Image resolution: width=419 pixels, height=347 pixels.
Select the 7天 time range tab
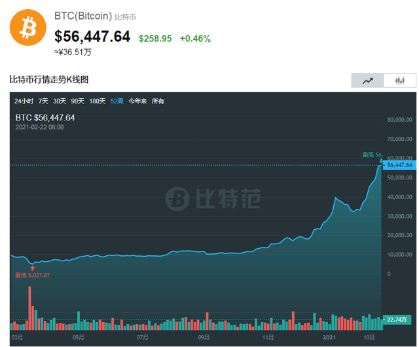click(x=43, y=101)
